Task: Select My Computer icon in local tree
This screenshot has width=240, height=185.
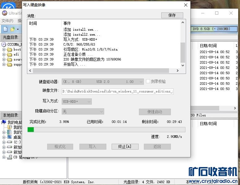Action: [x=4, y=122]
